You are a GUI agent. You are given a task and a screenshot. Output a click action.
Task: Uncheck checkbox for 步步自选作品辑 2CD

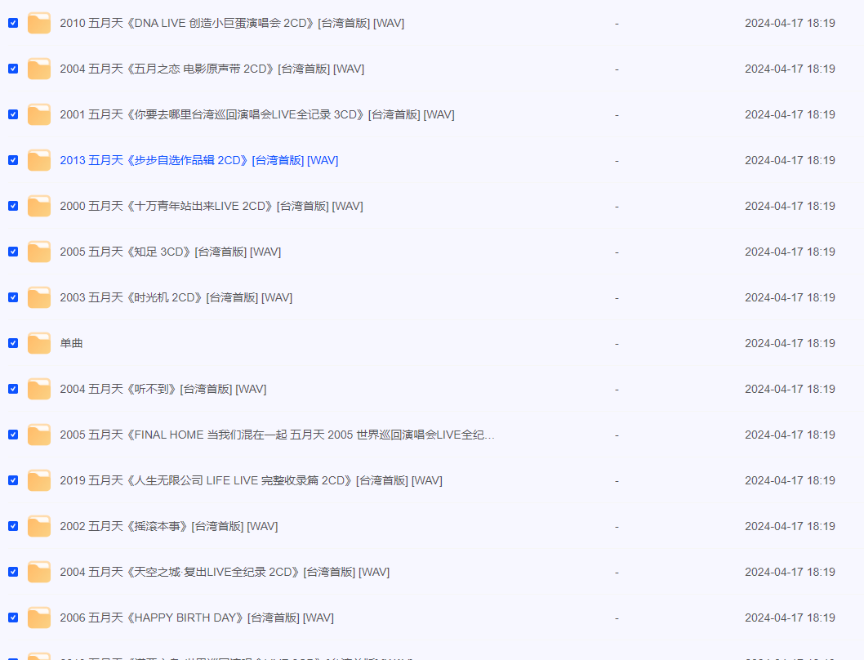coord(13,160)
